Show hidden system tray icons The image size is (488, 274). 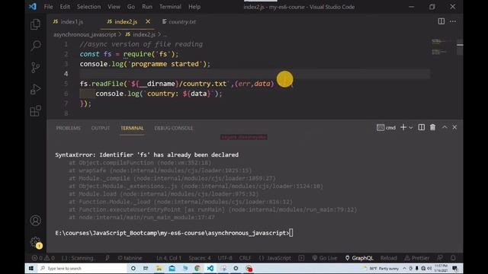point(404,268)
